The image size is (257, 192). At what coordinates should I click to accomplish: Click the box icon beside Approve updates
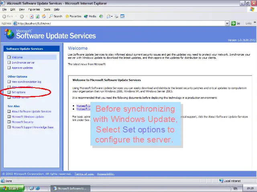(x=9, y=68)
